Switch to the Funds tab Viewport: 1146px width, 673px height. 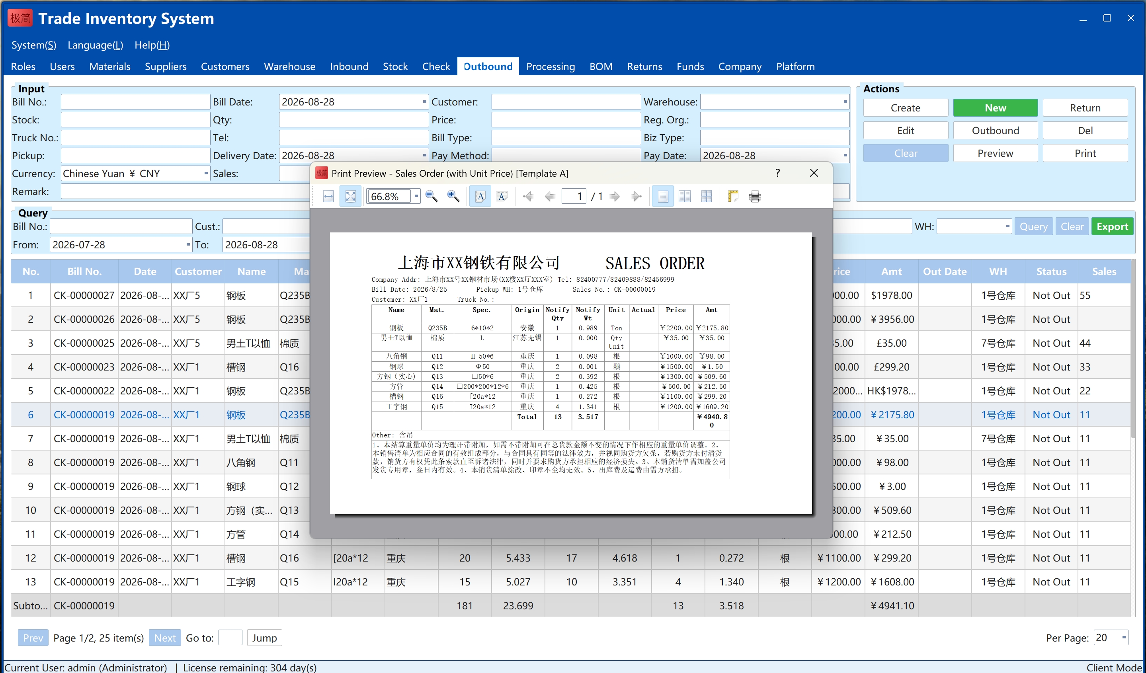tap(690, 66)
